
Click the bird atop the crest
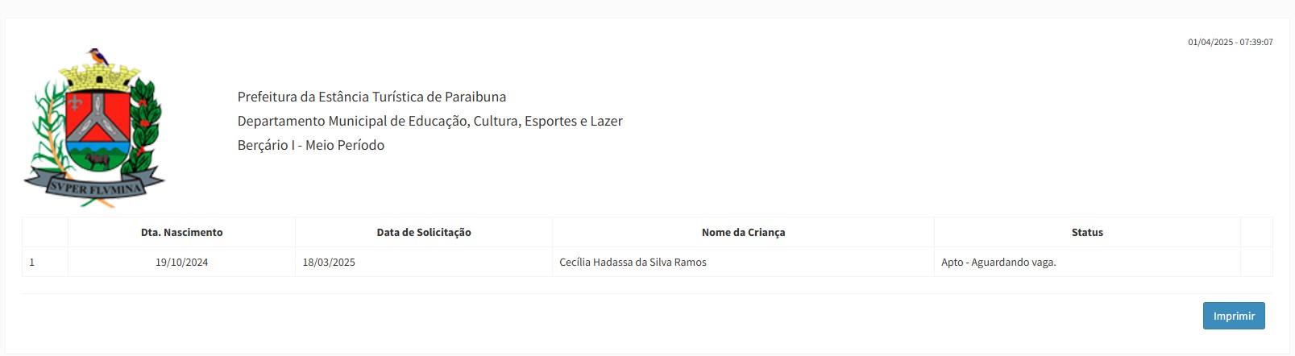(x=98, y=56)
